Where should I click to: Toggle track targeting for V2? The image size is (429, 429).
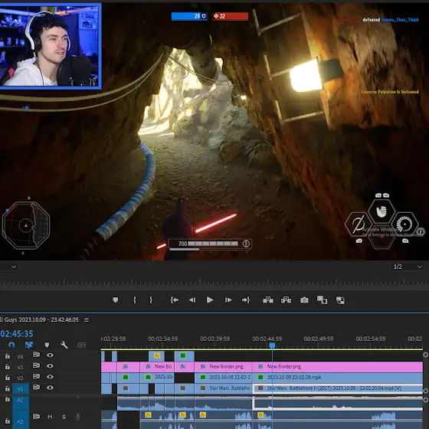click(21, 378)
